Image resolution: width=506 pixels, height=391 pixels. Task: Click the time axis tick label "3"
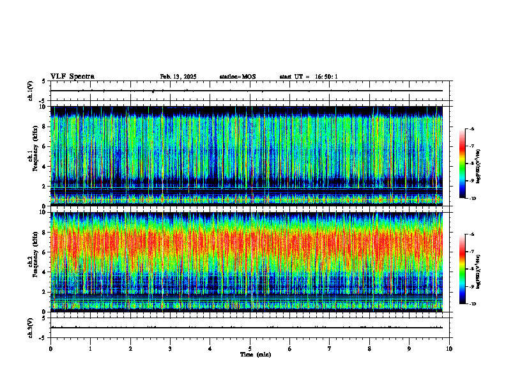170,349
